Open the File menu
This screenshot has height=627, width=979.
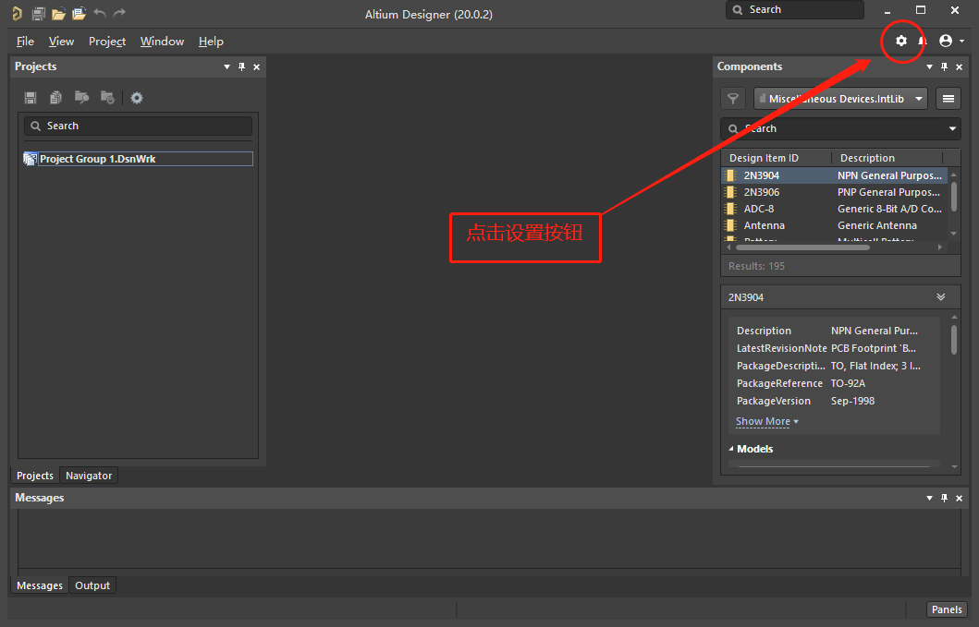[x=25, y=42]
